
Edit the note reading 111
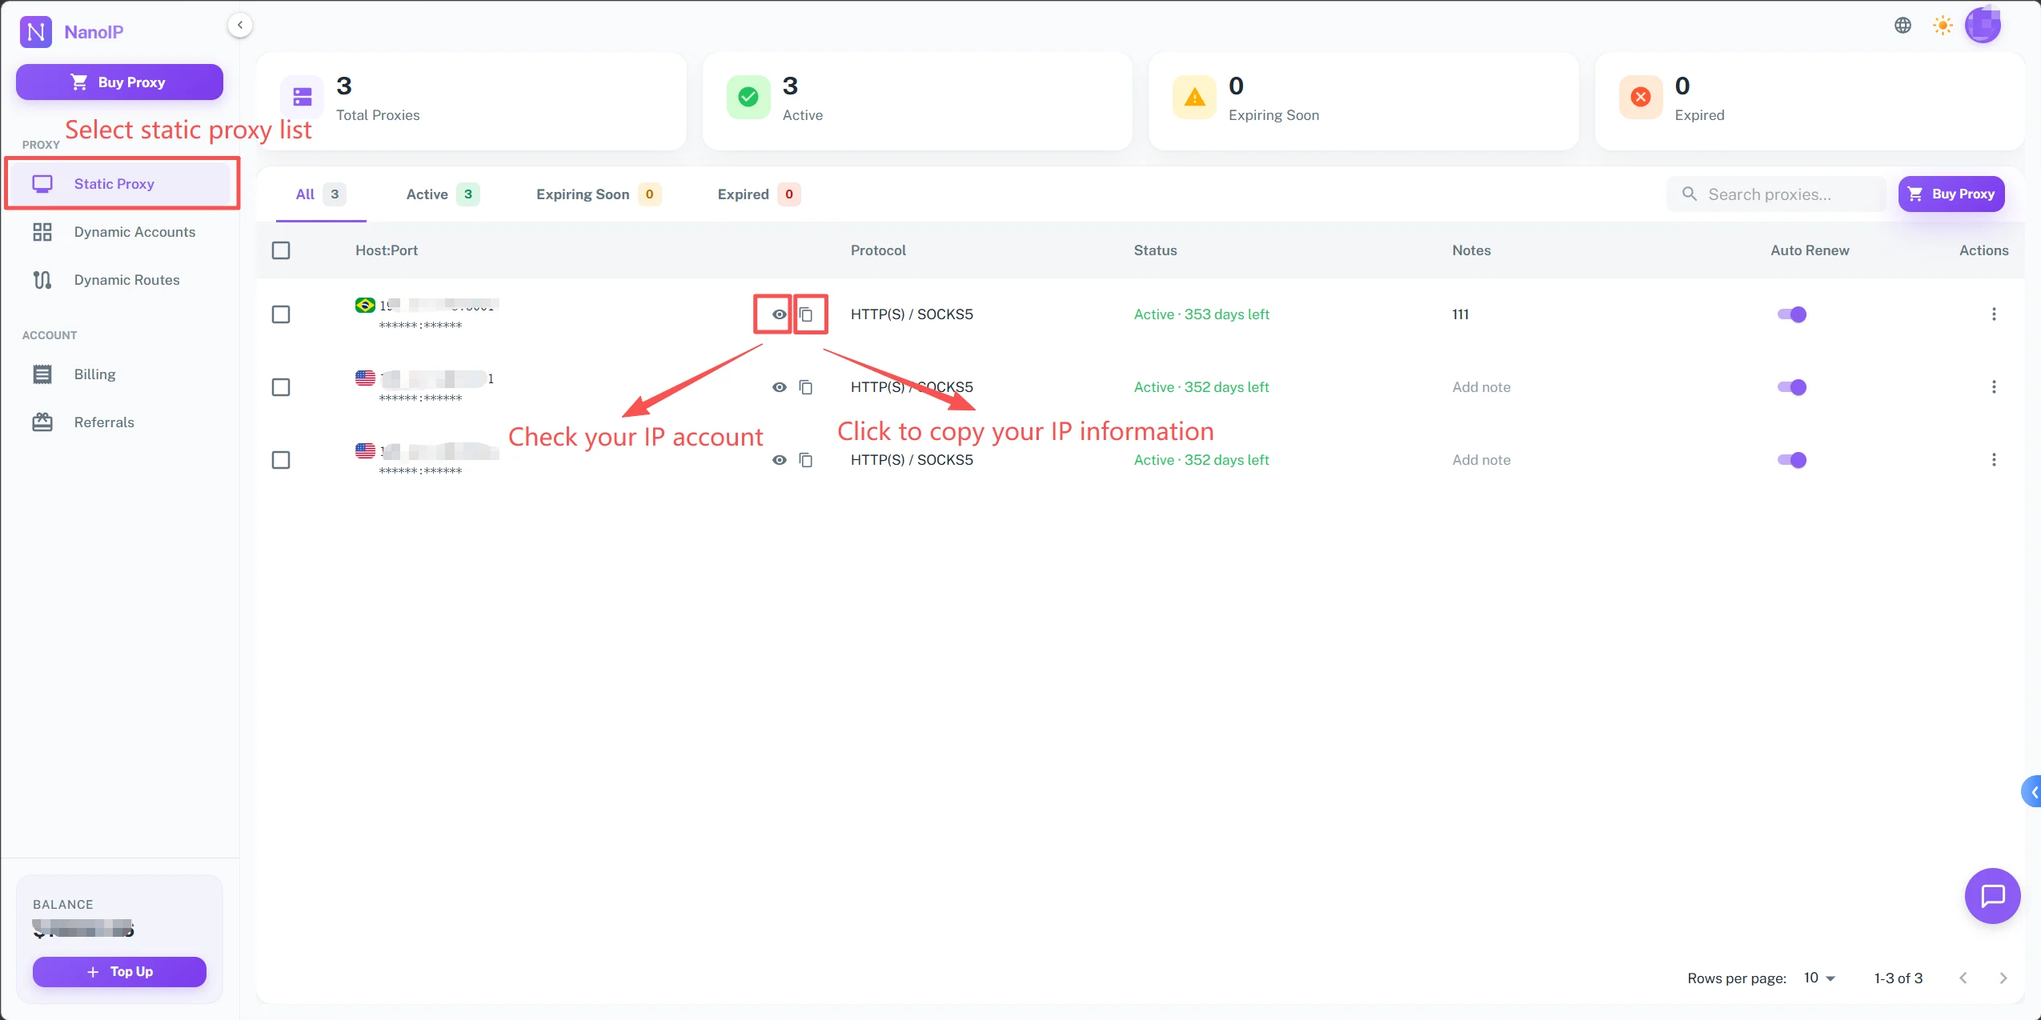tap(1461, 314)
